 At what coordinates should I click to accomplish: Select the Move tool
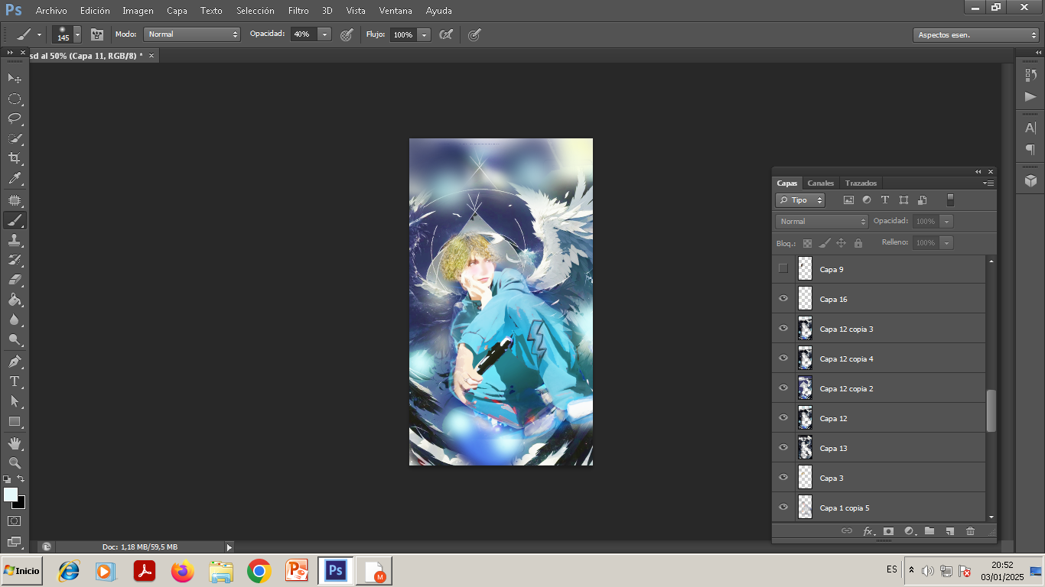[x=15, y=78]
